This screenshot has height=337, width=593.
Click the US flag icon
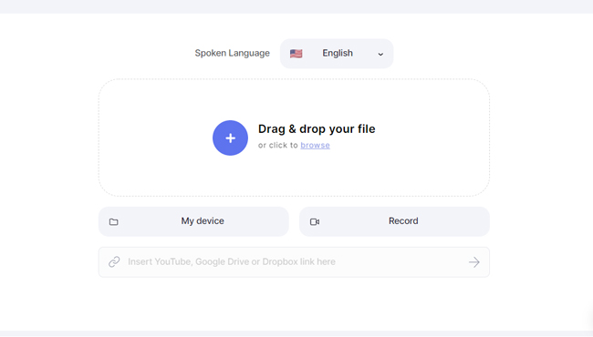(296, 54)
